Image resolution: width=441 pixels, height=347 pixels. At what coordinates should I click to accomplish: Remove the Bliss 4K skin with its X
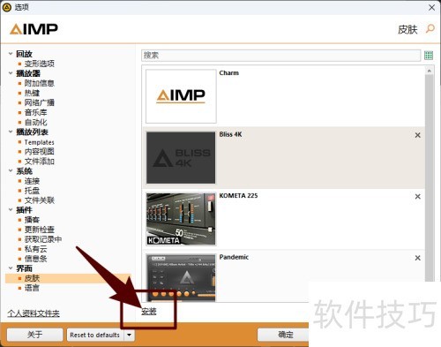pos(417,135)
